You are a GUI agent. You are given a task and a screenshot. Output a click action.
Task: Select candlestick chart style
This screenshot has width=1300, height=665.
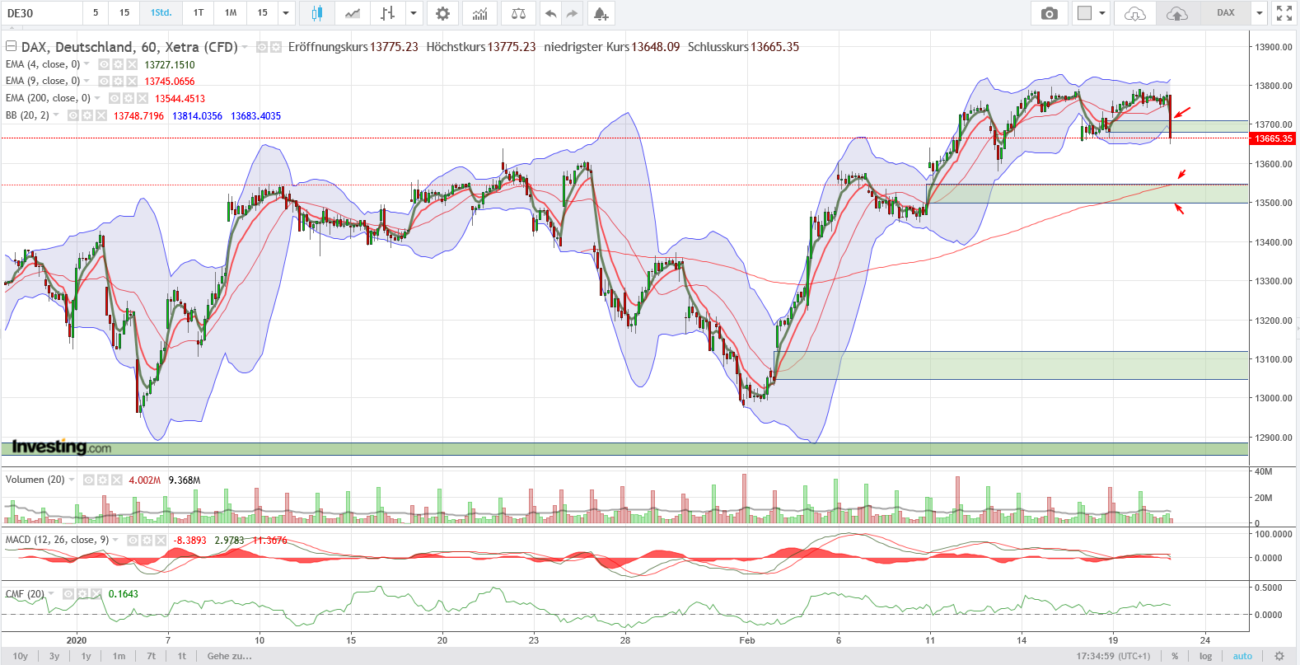point(316,13)
